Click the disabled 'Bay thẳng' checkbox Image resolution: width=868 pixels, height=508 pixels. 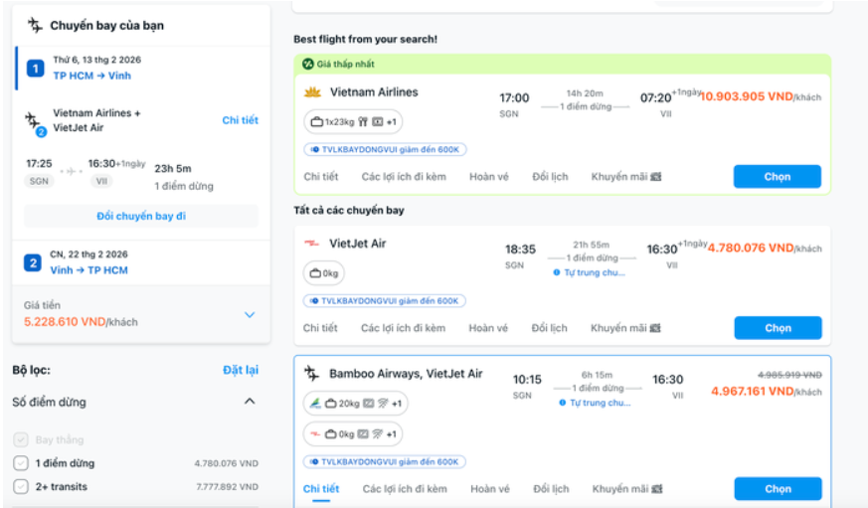pyautogui.click(x=21, y=439)
